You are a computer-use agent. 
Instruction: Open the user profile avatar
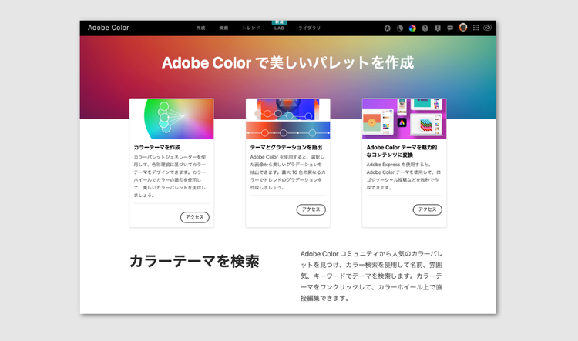(x=463, y=27)
